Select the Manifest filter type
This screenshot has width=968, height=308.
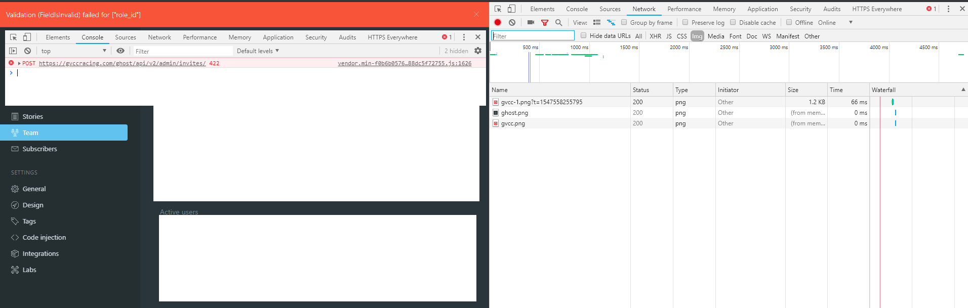[x=787, y=36]
